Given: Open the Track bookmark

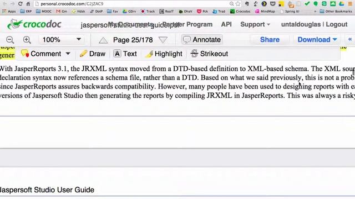Looking at the screenshot, I should [x=148, y=11].
